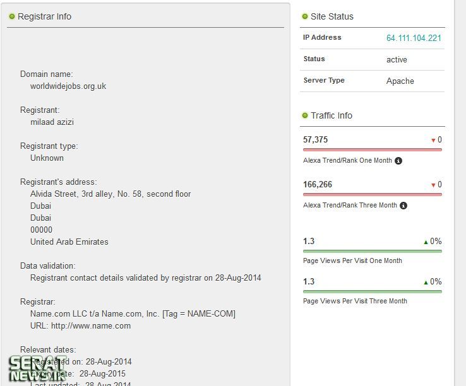This screenshot has width=466, height=386.
Task: Click the Traffic Info section heading
Action: coord(332,115)
